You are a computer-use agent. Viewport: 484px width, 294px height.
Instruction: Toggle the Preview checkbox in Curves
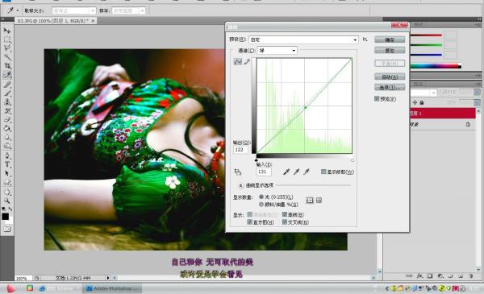(377, 98)
